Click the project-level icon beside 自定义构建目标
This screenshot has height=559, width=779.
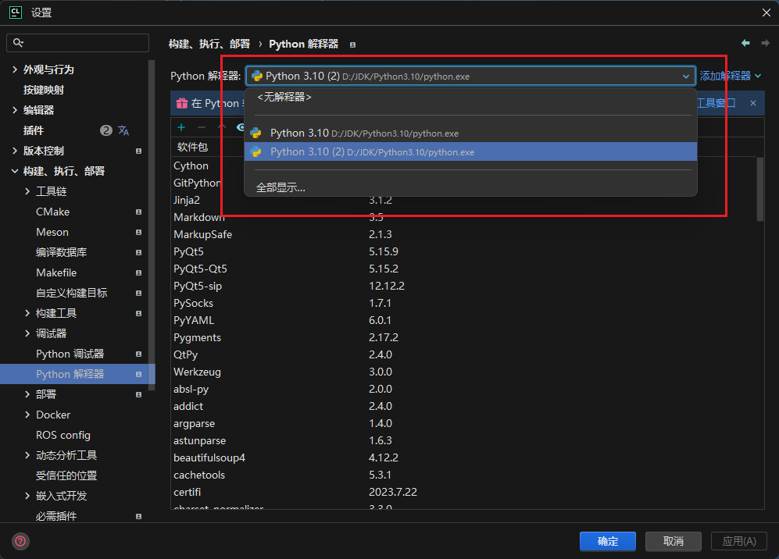(x=138, y=294)
